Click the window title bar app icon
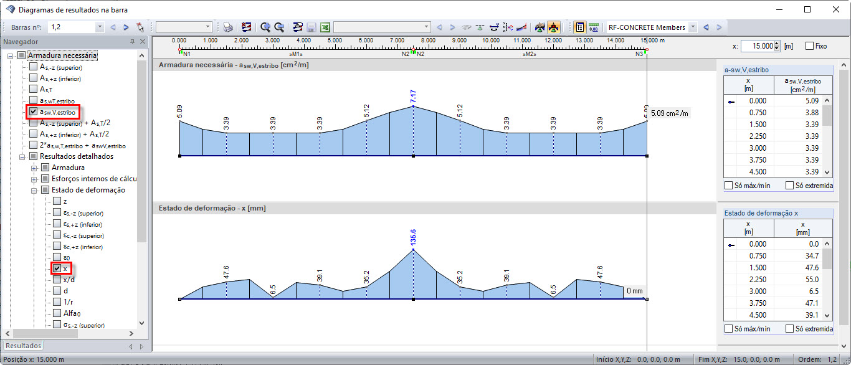 (x=9, y=9)
